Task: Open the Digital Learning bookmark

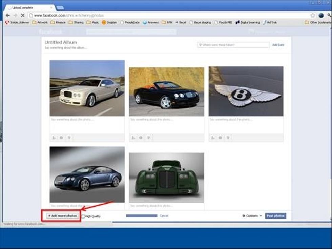Action: [248, 22]
